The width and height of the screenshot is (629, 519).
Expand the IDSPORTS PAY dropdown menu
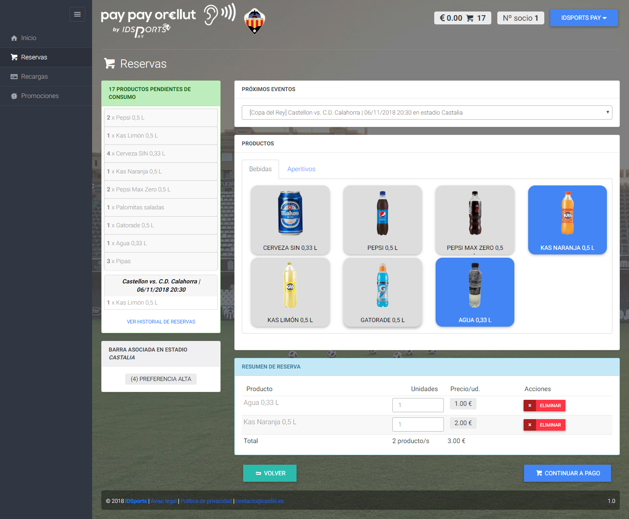point(583,18)
